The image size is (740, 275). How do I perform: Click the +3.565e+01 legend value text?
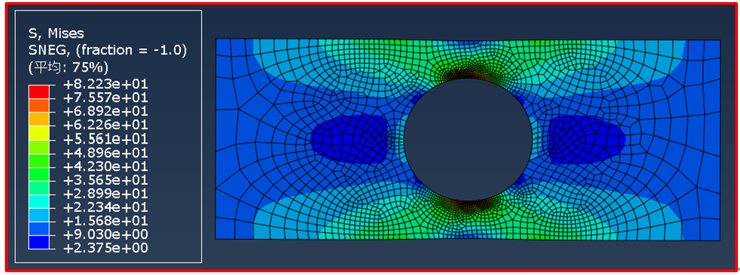[x=102, y=181]
